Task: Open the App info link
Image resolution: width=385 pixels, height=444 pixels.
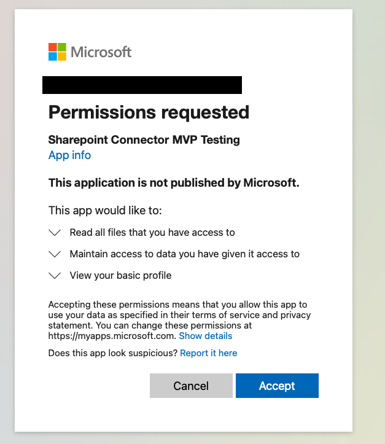Action: 69,155
